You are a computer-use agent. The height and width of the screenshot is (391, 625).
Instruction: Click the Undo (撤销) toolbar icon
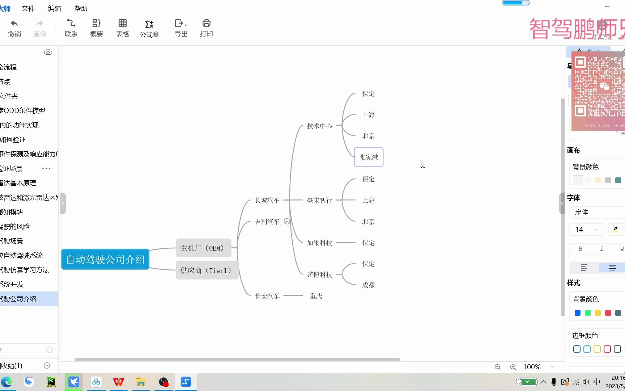click(14, 28)
